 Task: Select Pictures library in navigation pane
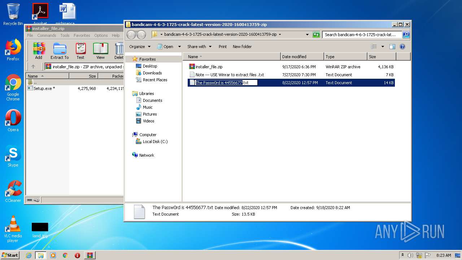146,114
